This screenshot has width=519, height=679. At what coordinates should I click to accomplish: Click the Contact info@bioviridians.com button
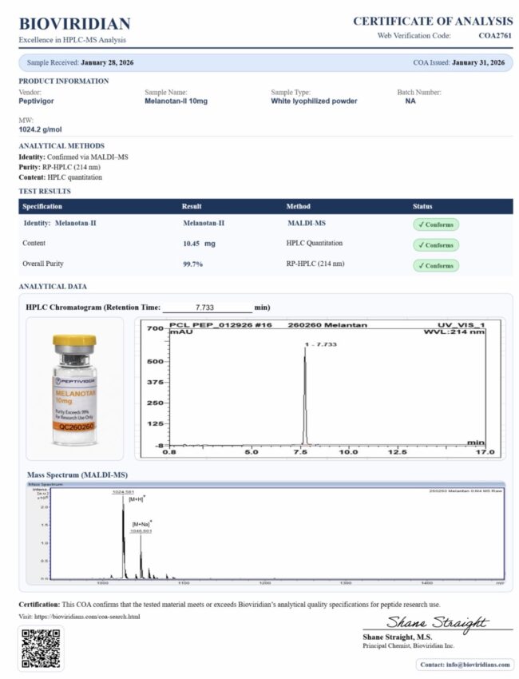pyautogui.click(x=465, y=664)
